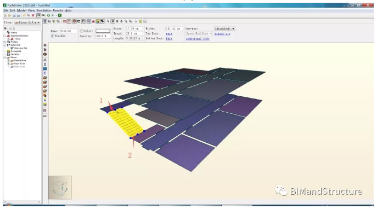
Task: Click the XYZ axis orientation cube
Action: click(x=60, y=188)
